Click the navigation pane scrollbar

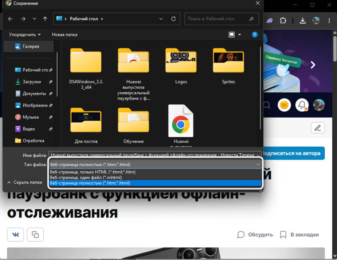[57, 74]
